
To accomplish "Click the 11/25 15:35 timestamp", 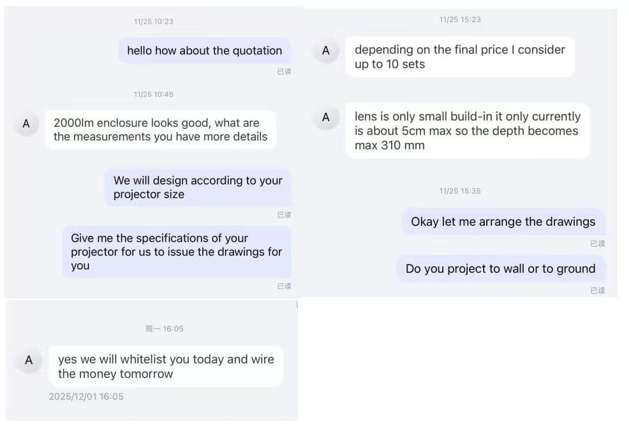I will click(459, 191).
